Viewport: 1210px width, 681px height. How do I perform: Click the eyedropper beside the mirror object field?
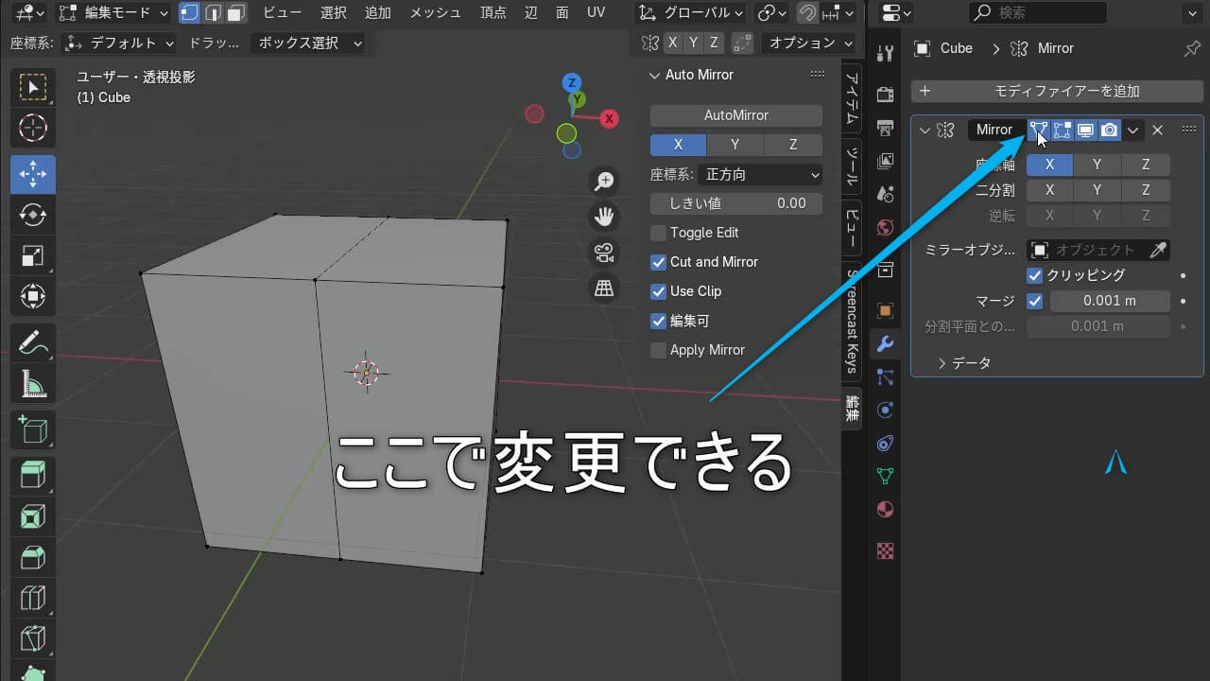pos(1158,250)
